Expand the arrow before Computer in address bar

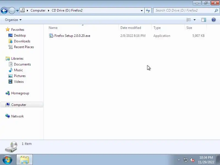(x=28, y=10)
